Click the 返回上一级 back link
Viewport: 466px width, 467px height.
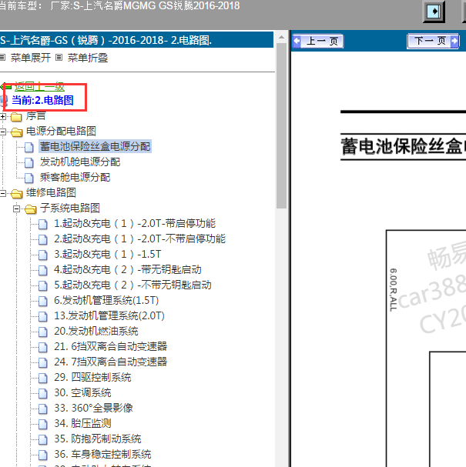(x=39, y=87)
